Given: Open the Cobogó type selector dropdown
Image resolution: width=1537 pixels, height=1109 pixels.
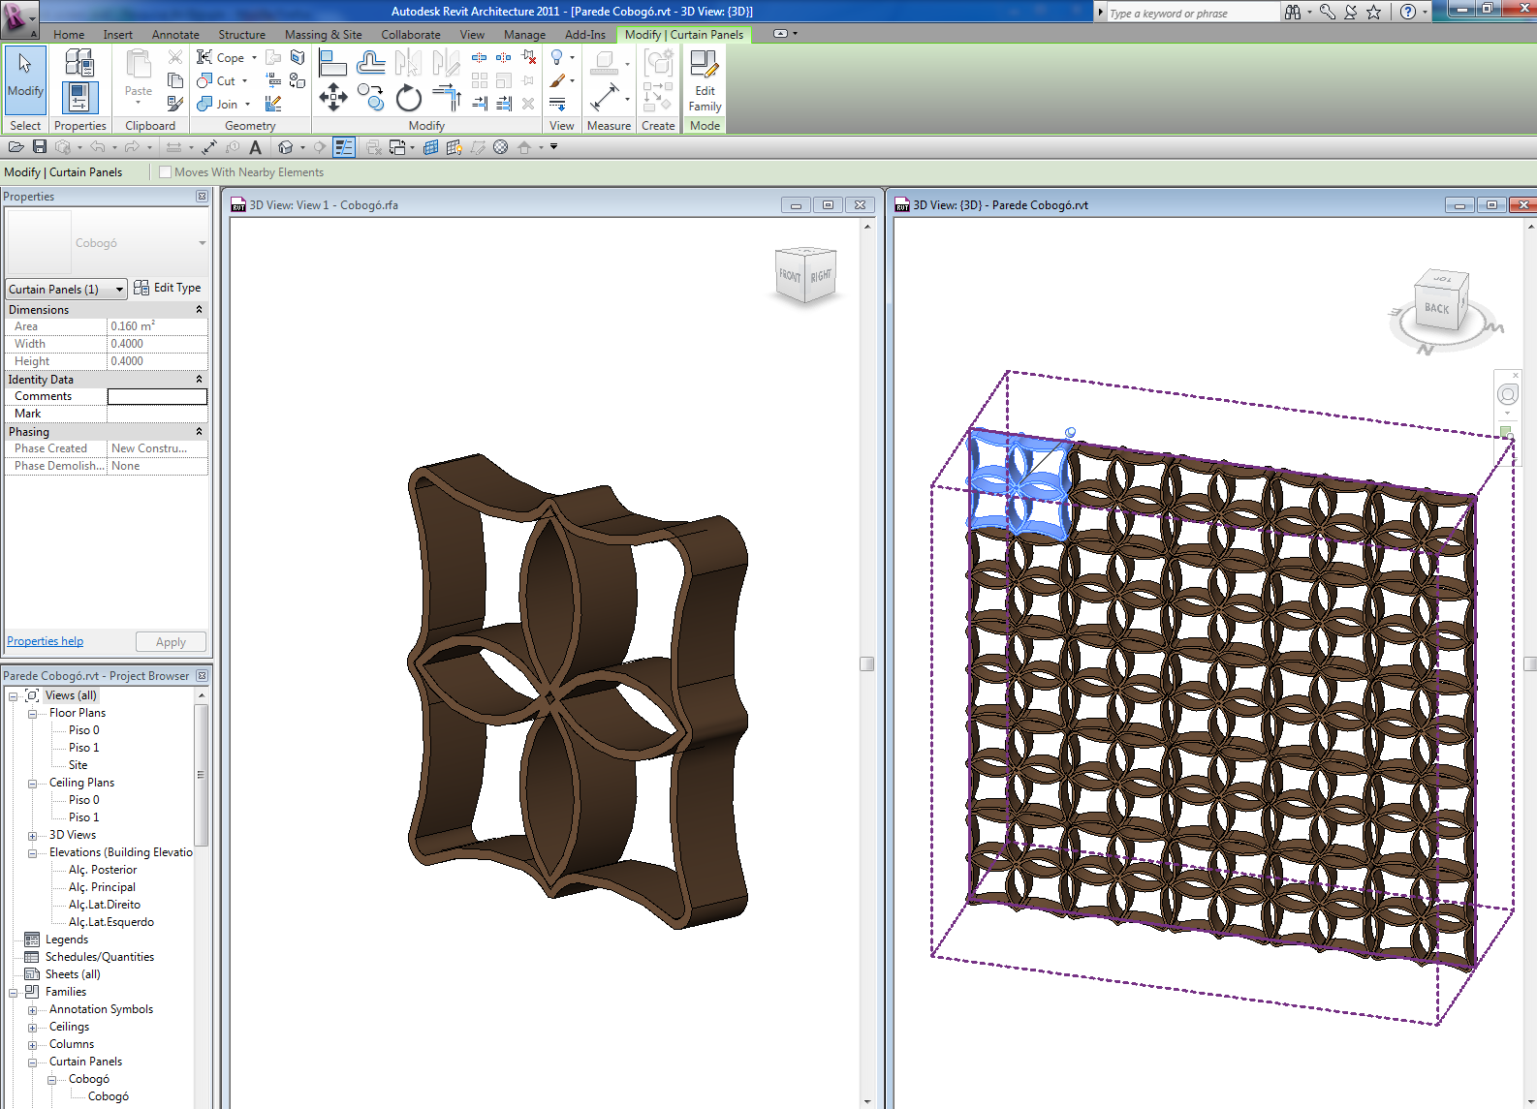Looking at the screenshot, I should (x=202, y=243).
